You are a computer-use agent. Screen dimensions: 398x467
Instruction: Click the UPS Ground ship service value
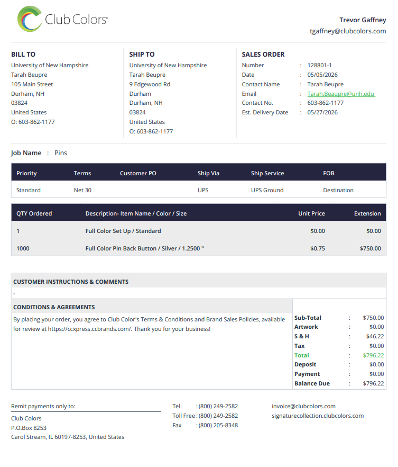click(267, 190)
